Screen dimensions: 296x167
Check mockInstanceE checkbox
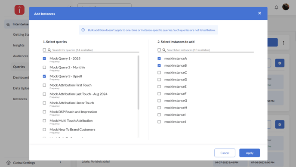pyautogui.click(x=159, y=87)
